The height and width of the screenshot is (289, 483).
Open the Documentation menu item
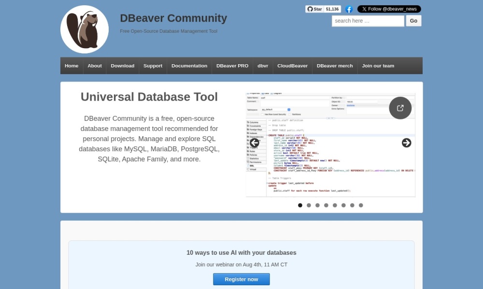[x=189, y=66]
